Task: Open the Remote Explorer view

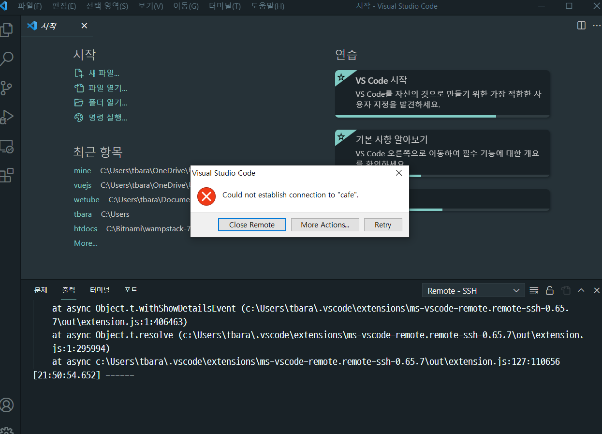Action: (x=7, y=146)
